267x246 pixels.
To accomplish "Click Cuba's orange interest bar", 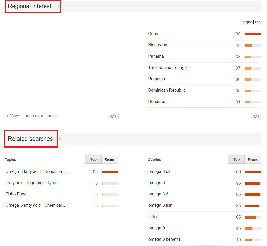I will pos(253,34).
